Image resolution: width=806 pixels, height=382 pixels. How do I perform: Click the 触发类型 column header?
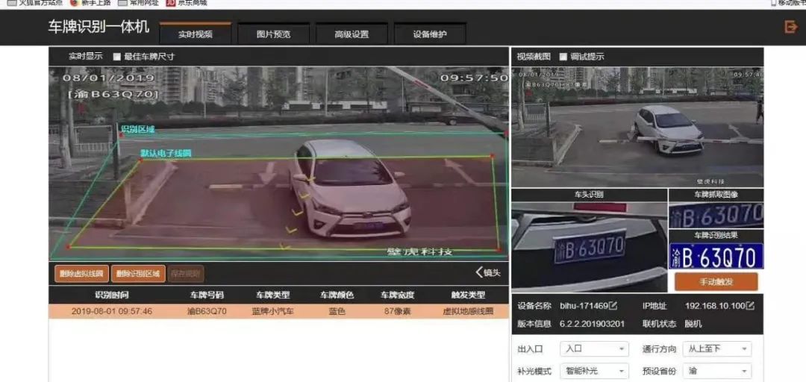point(468,295)
